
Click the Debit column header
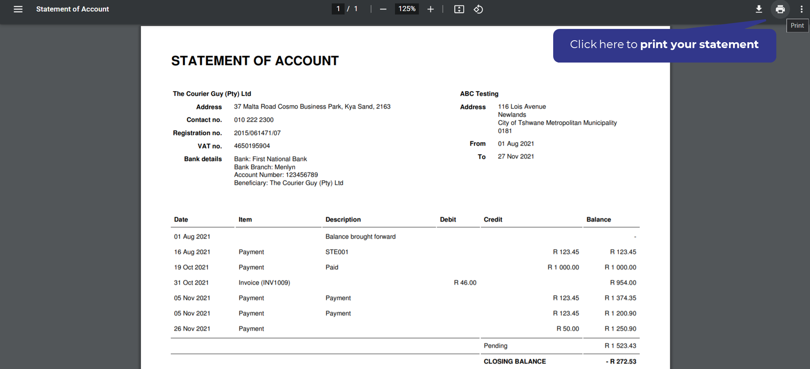448,220
